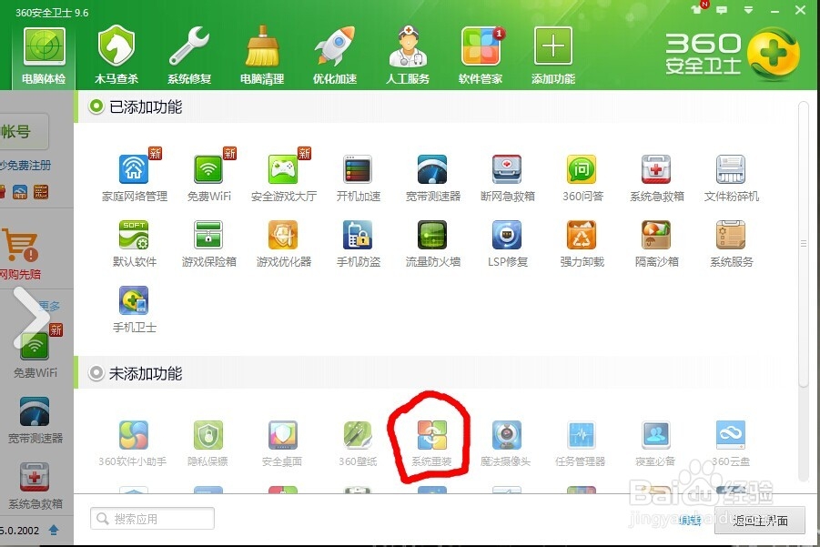The image size is (820, 547).
Task: Click the 编辑 link
Action: point(690,521)
